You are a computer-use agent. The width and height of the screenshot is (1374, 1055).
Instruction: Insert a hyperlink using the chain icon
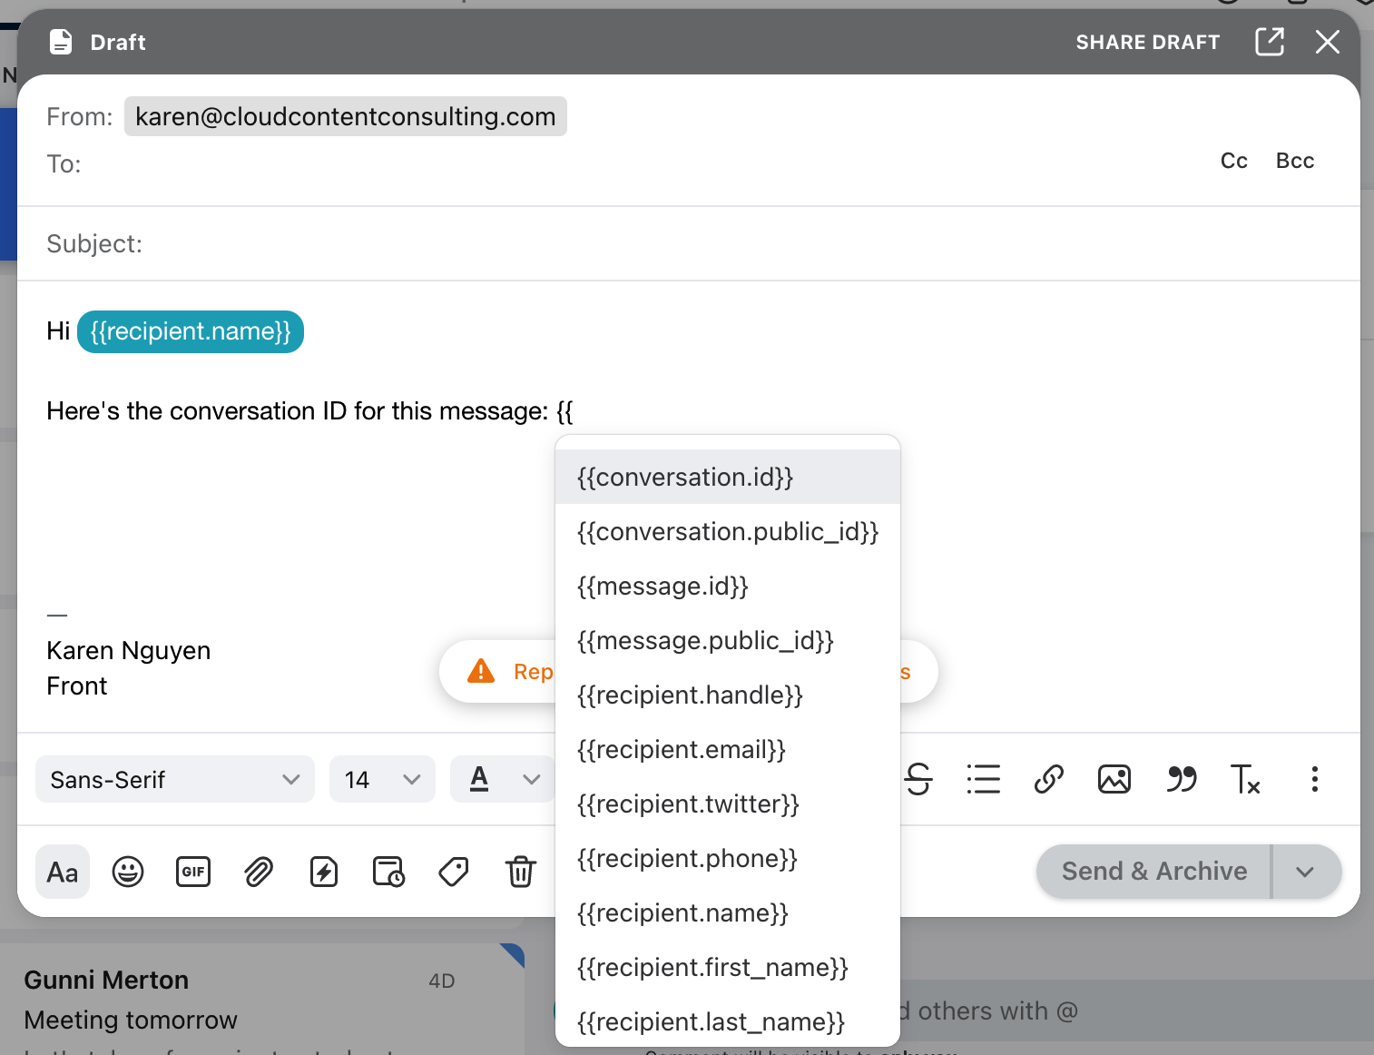[x=1049, y=779]
